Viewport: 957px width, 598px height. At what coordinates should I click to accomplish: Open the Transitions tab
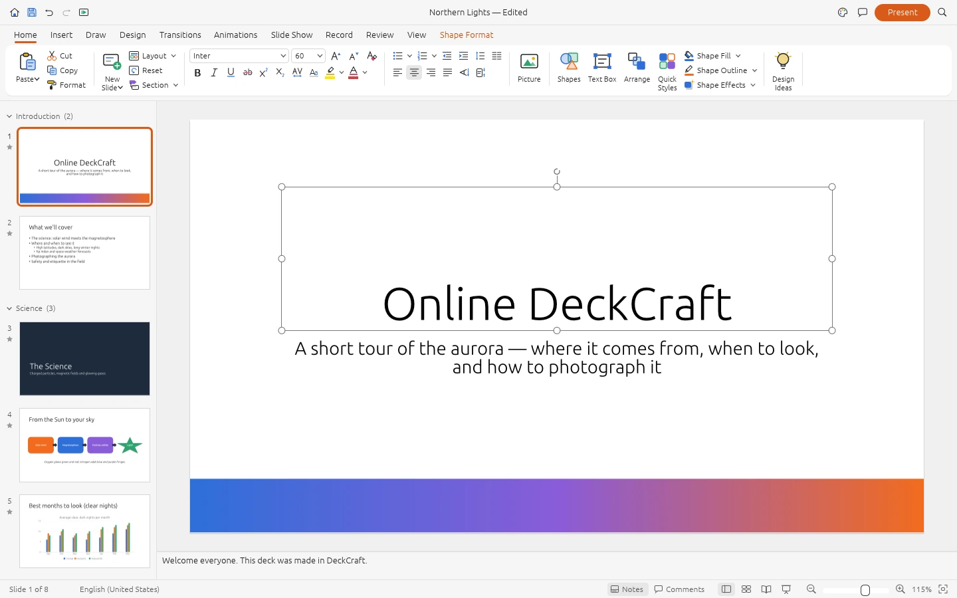(180, 35)
